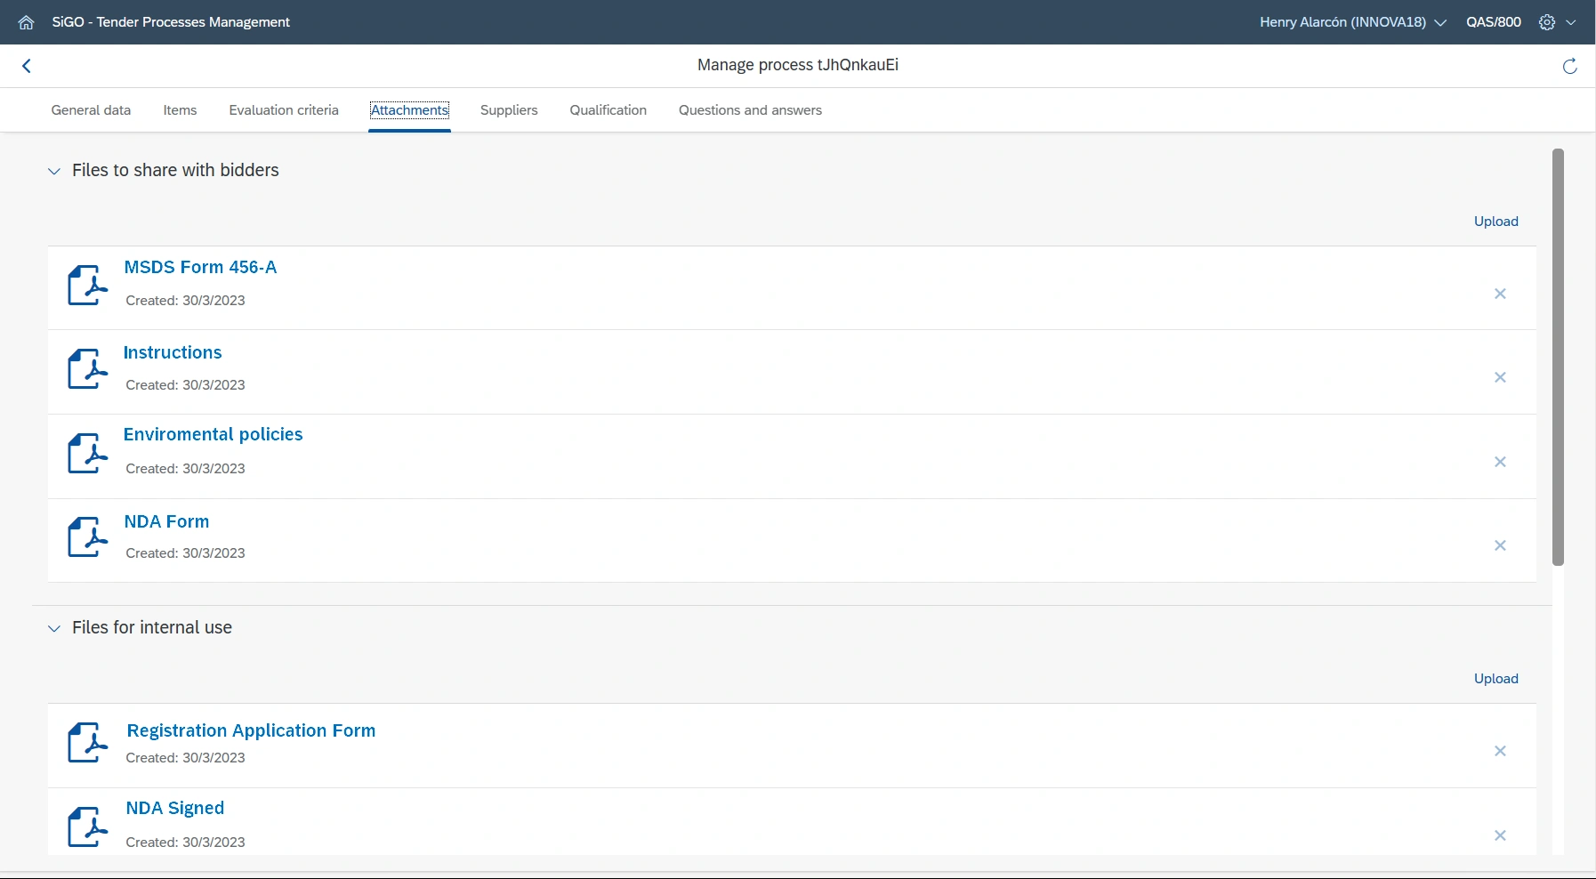The image size is (1596, 879).
Task: Upload a file for internal use
Action: coord(1495,679)
